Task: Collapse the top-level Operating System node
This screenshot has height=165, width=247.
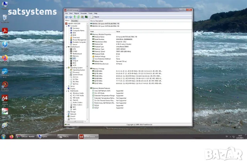Action: tap(66, 68)
